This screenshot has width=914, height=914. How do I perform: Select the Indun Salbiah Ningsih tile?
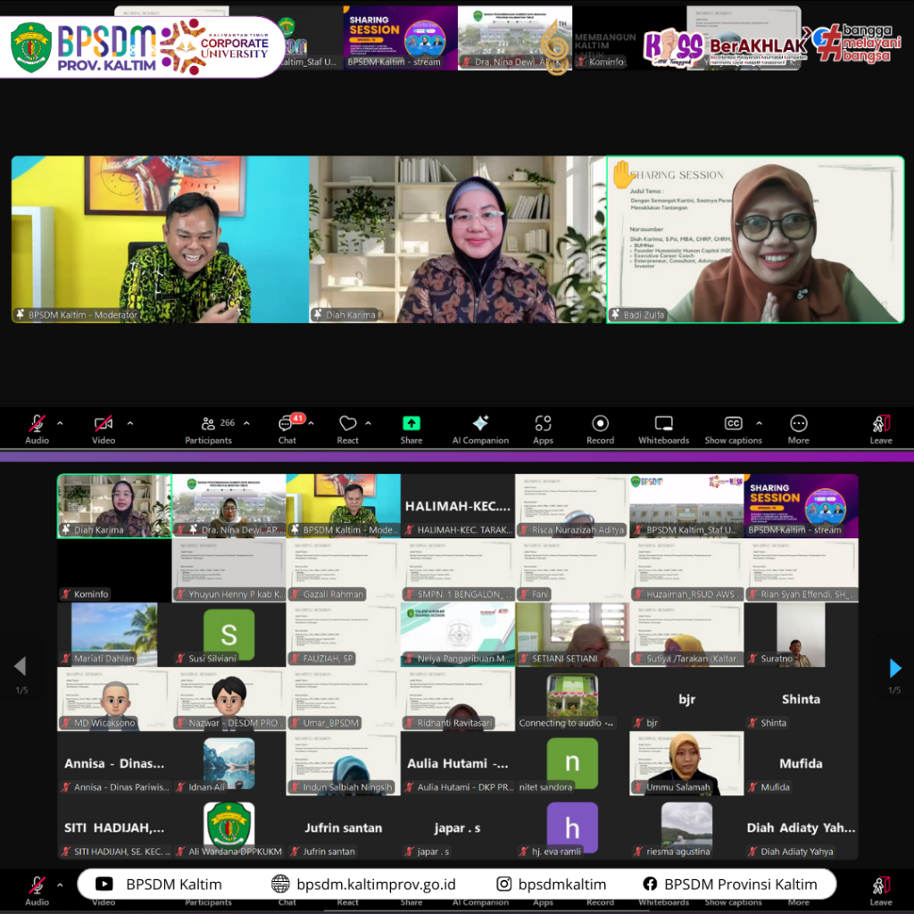coord(344,763)
